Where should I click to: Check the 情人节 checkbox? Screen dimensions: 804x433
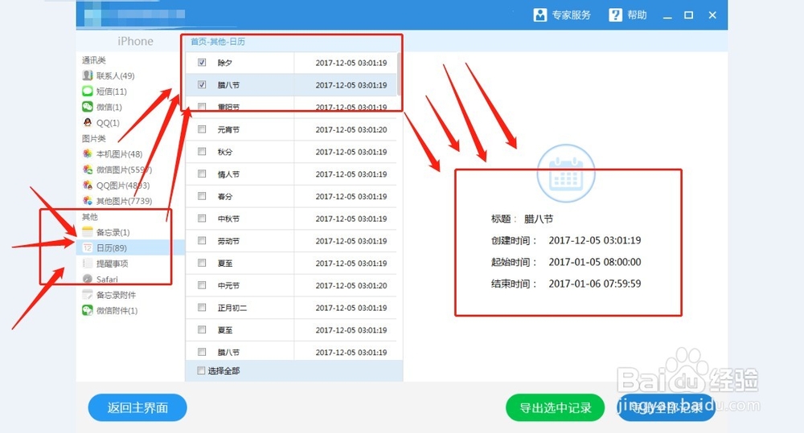tap(202, 174)
